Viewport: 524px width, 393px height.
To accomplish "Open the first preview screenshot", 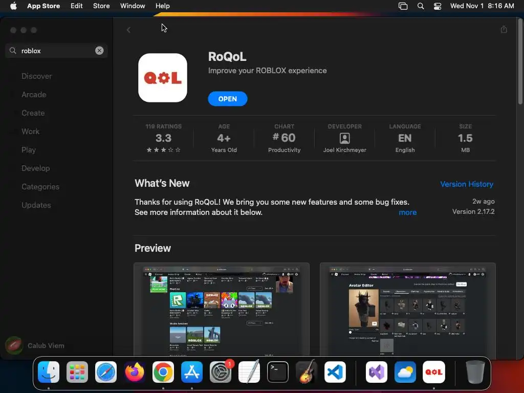I will point(222,309).
